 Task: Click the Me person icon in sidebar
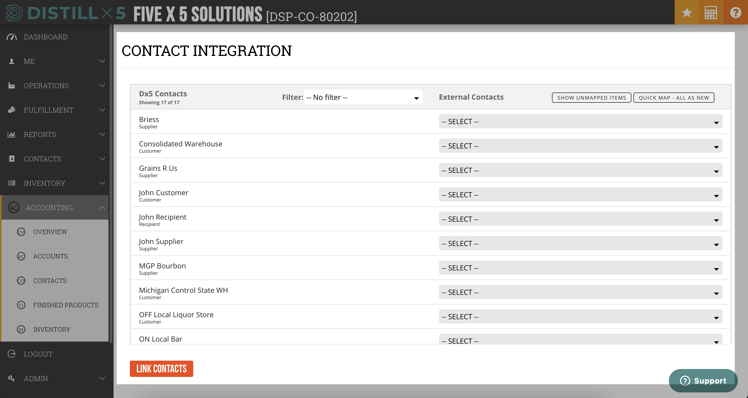point(12,61)
